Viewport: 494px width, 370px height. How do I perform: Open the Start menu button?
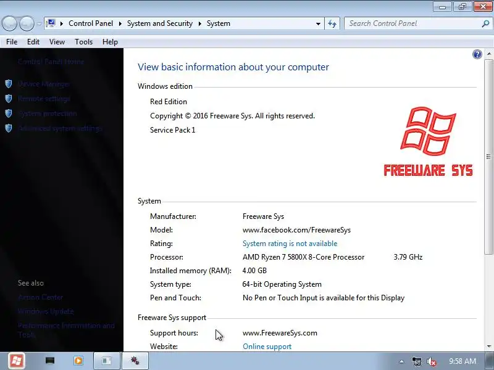click(17, 361)
